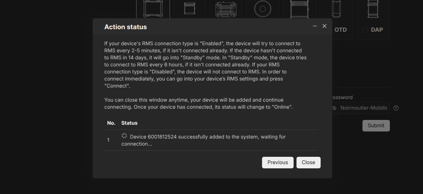Focus the password field containing Noirmoutier-Mobilis
The height and width of the screenshot is (194, 423).
pos(361,108)
